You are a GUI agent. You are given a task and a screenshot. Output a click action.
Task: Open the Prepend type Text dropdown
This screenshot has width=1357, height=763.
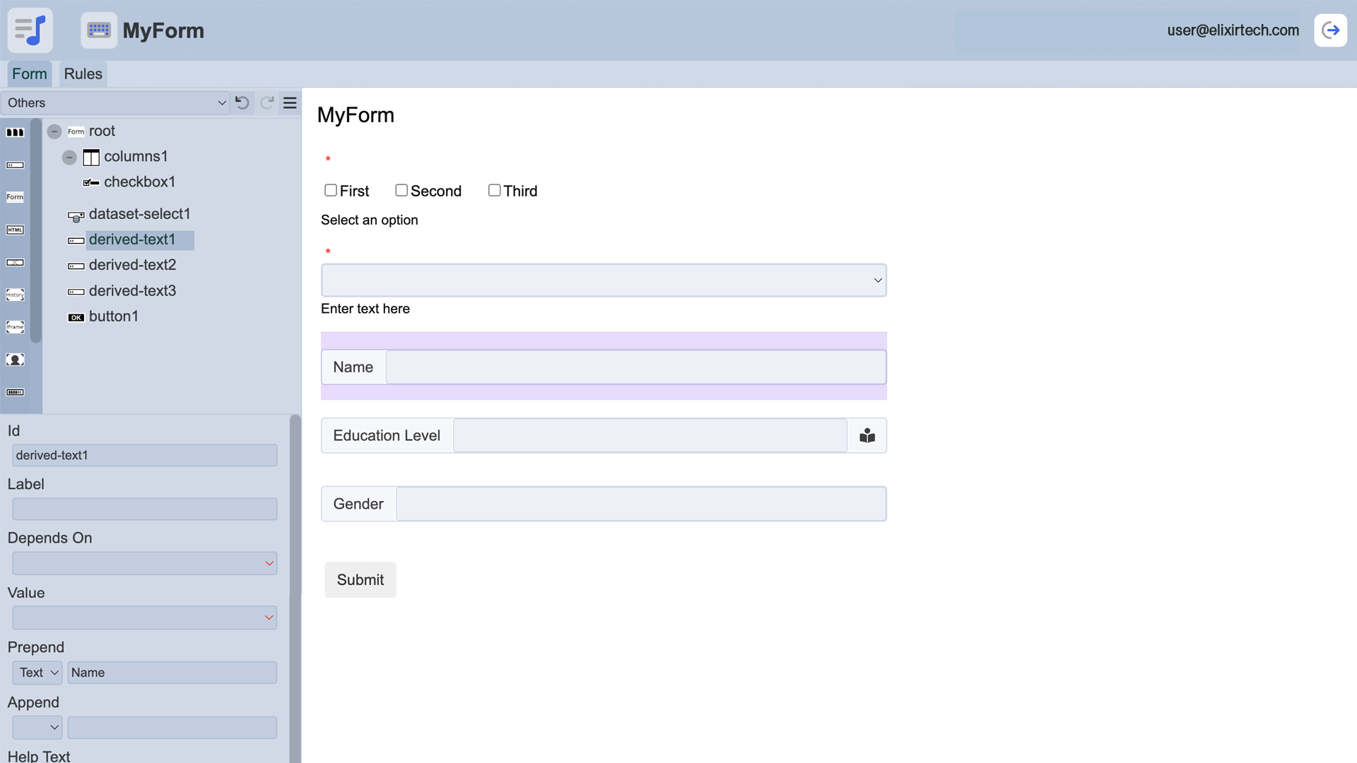coord(37,673)
